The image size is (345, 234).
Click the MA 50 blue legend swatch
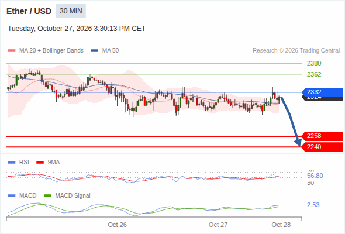tap(95, 51)
